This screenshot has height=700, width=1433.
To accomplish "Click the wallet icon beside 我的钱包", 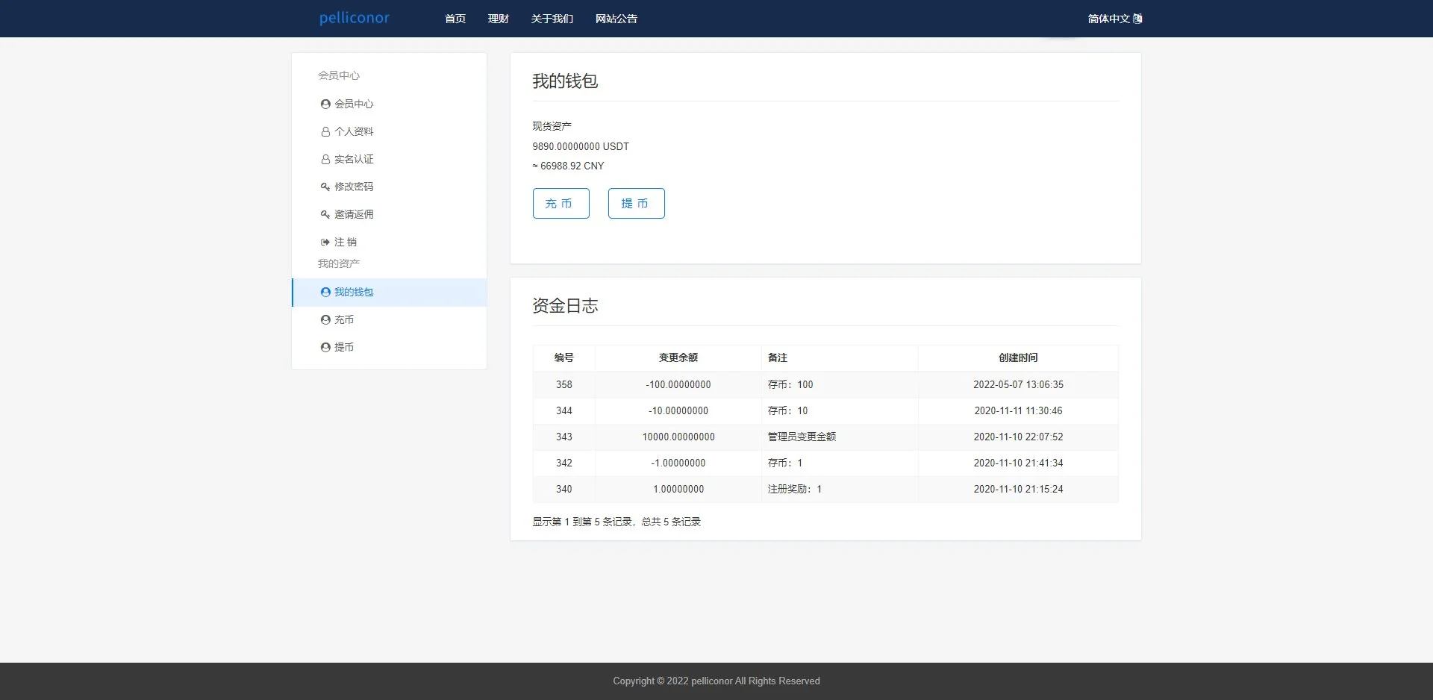I will pyautogui.click(x=325, y=292).
